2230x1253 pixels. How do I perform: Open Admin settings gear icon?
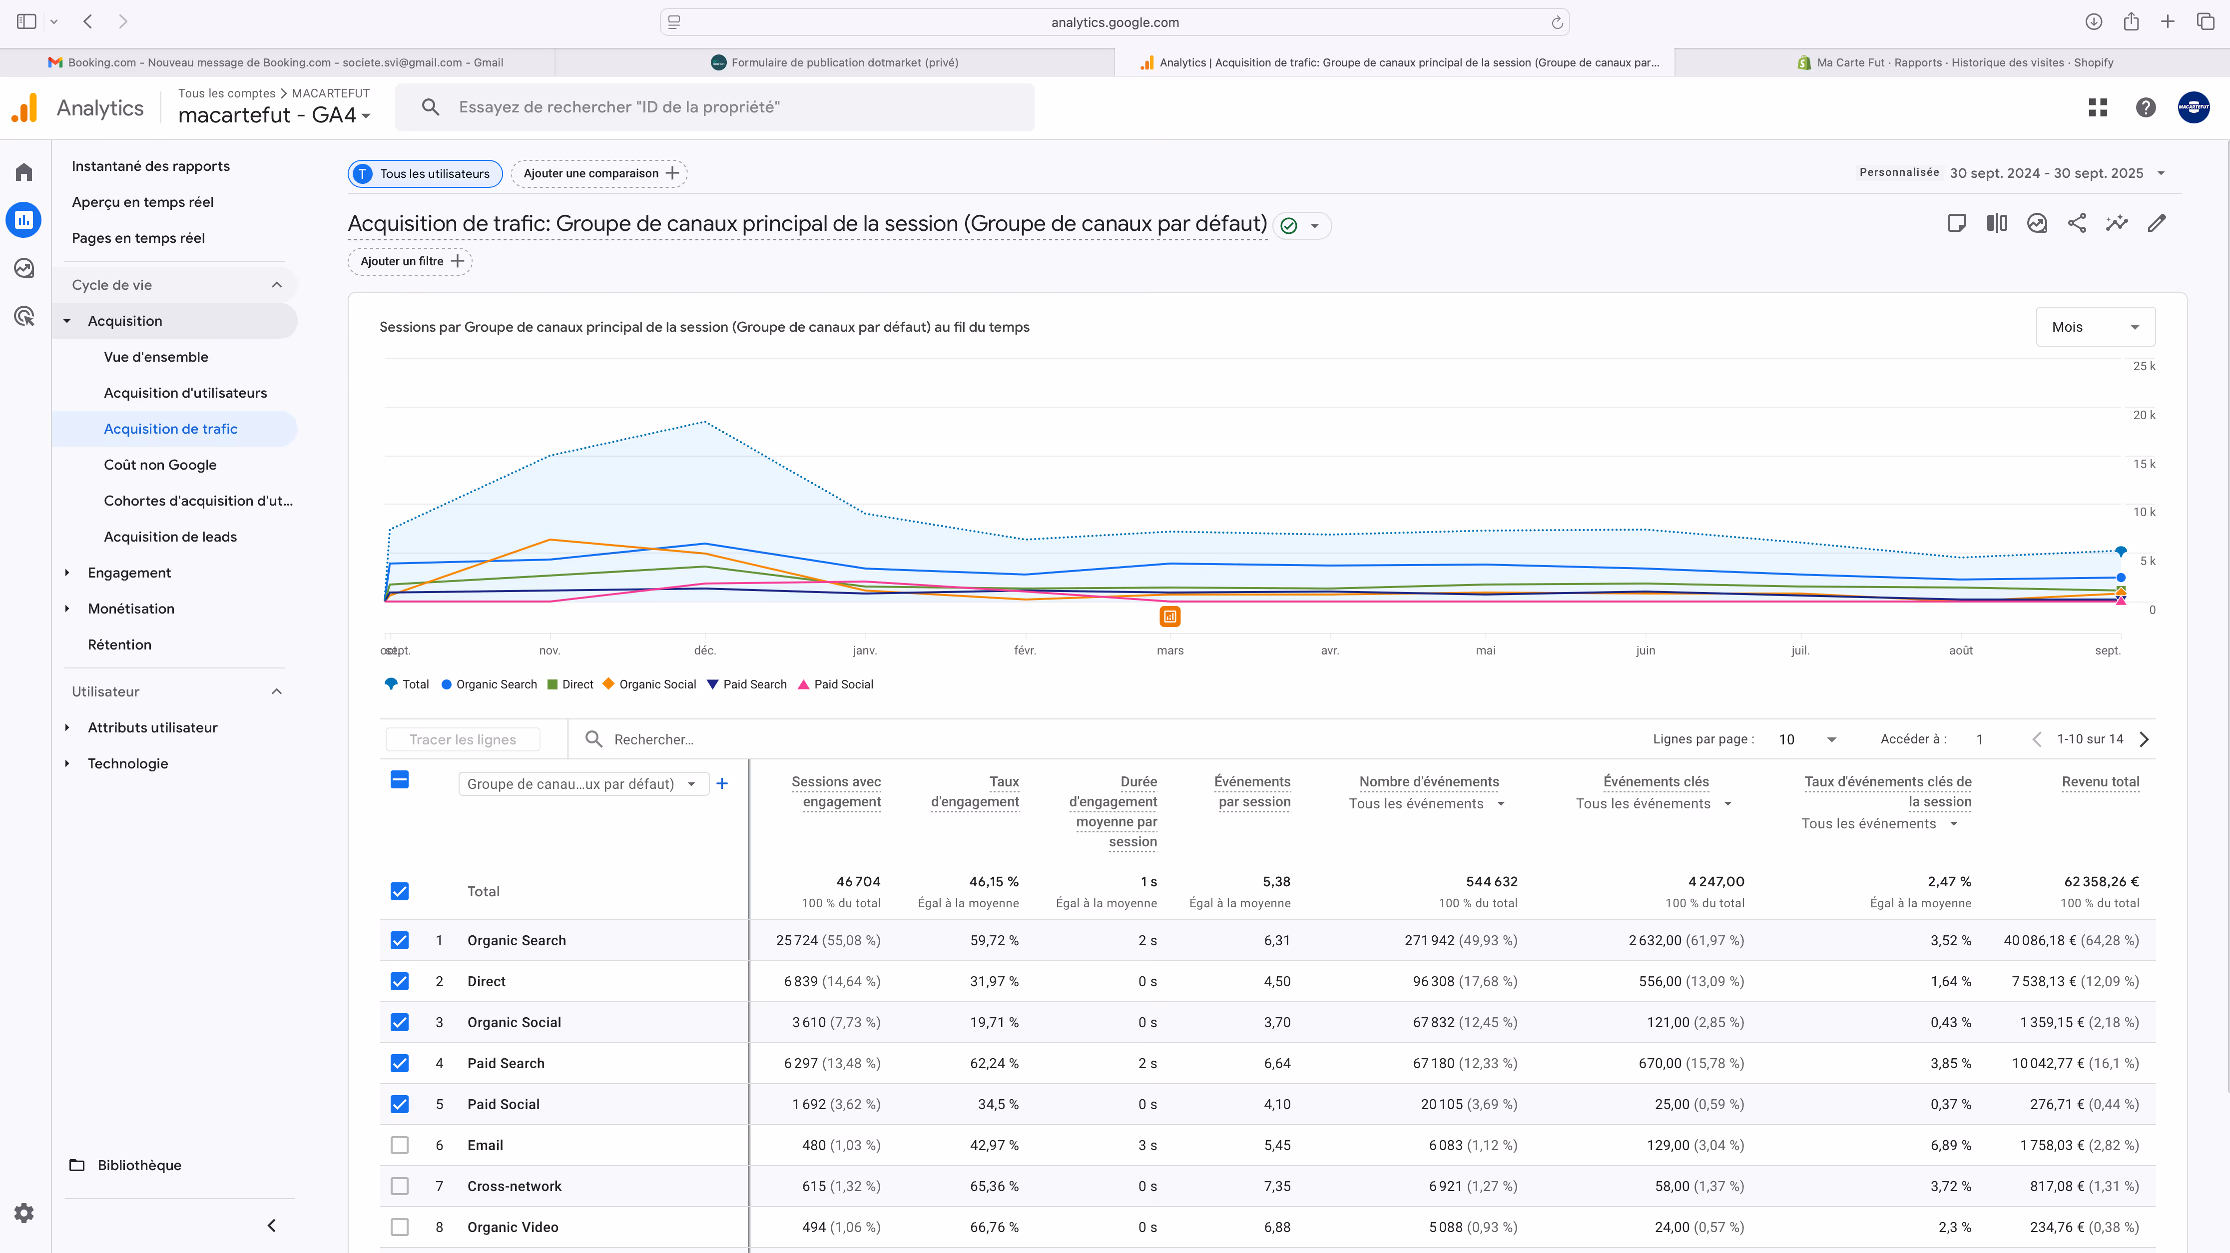[x=24, y=1213]
